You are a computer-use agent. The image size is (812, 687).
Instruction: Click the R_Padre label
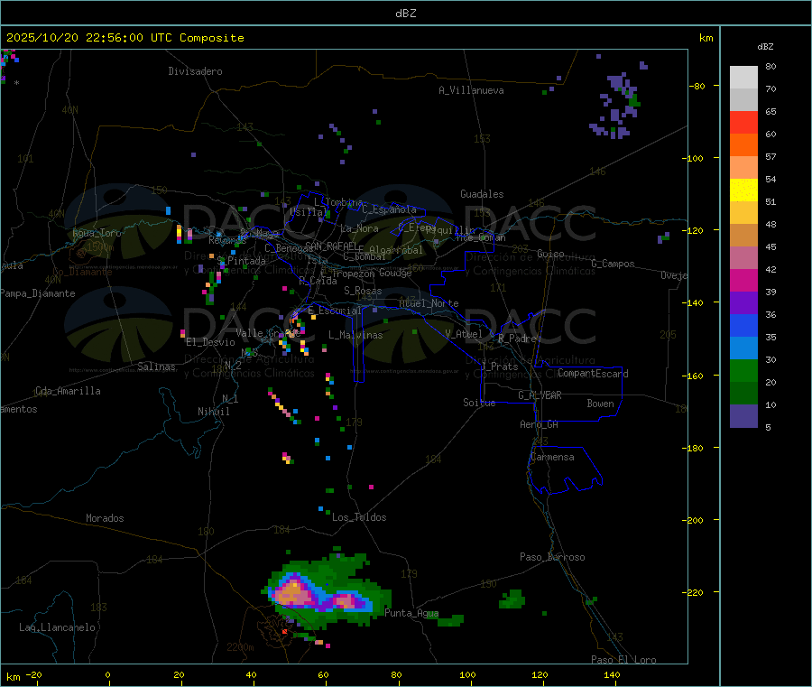point(517,339)
